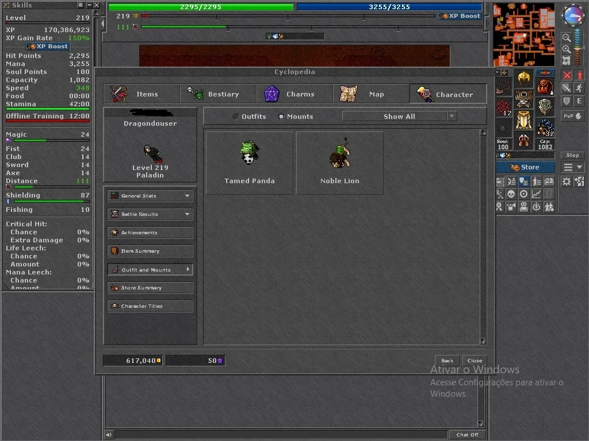Viewport: 589px width, 441px height.
Task: Click the golden legs equipment slot
Action: tap(524, 121)
